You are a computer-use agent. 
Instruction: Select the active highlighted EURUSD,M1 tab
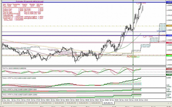point(108,103)
